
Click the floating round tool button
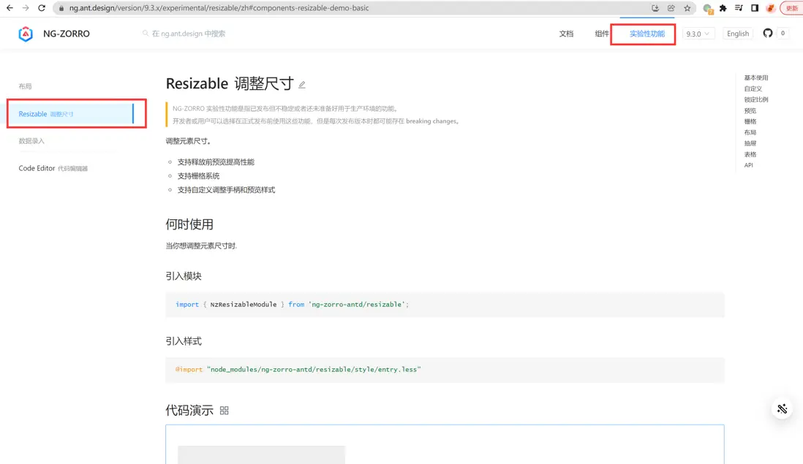[782, 408]
